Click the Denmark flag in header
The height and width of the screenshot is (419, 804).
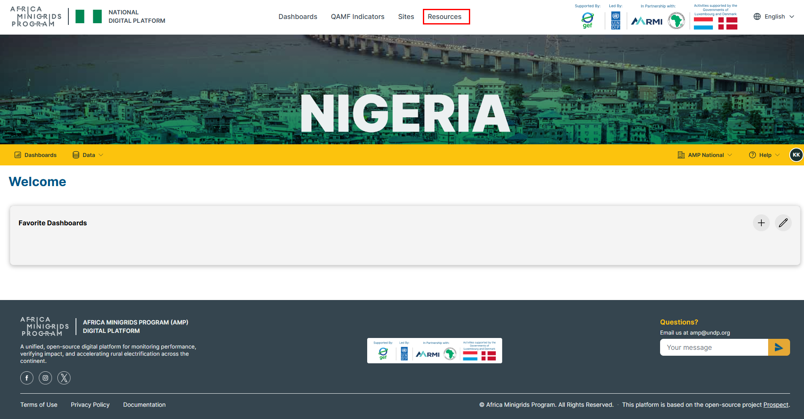pos(728,23)
